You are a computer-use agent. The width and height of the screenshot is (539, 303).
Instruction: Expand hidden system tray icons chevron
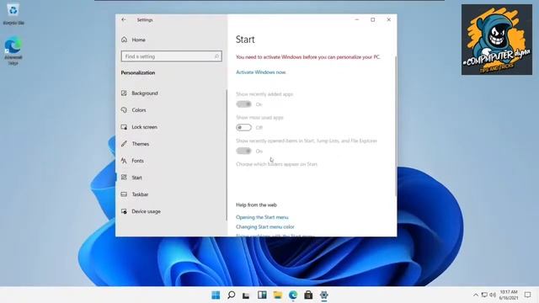coord(476,295)
